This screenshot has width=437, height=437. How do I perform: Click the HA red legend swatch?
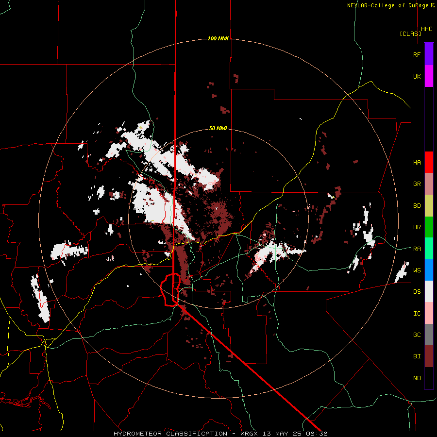429,162
